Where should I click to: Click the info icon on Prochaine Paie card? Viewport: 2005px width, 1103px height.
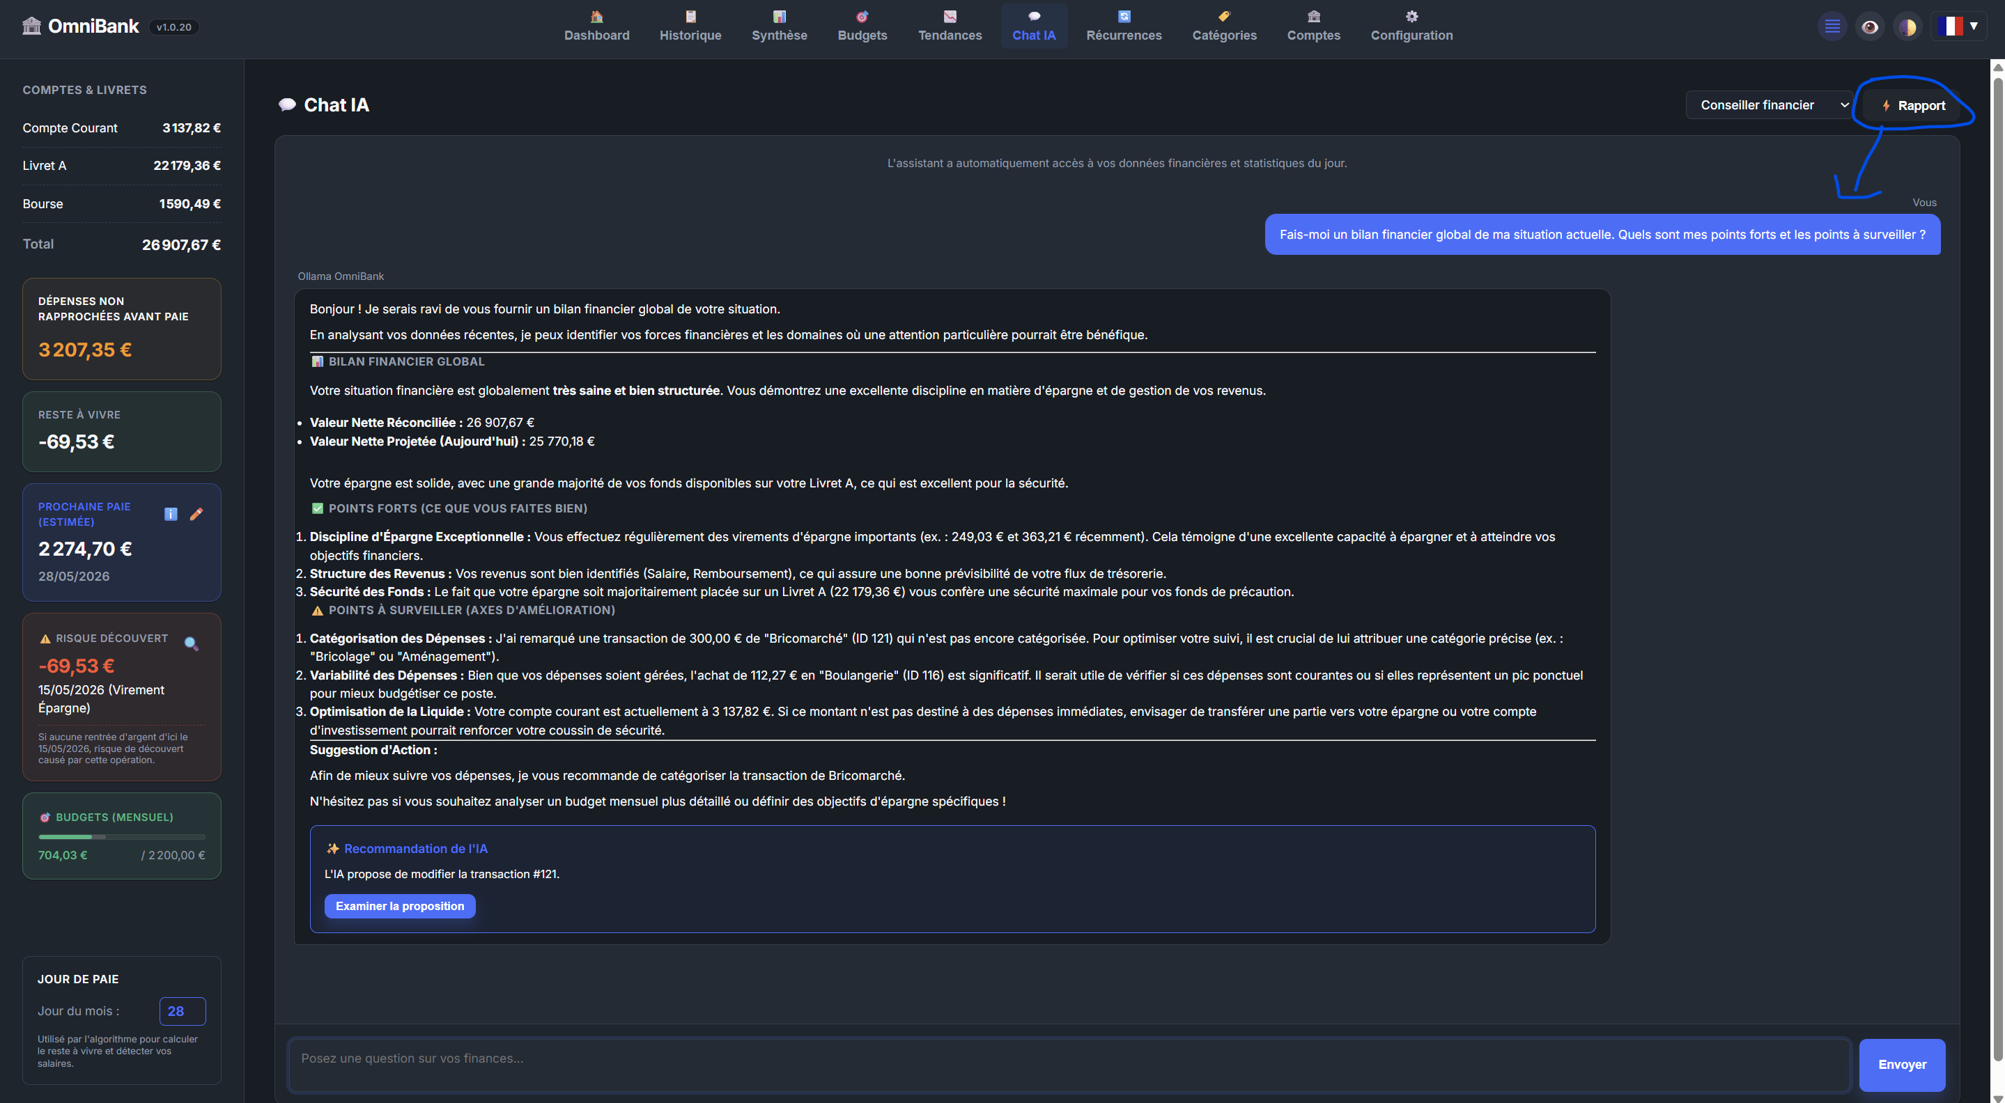pos(171,514)
